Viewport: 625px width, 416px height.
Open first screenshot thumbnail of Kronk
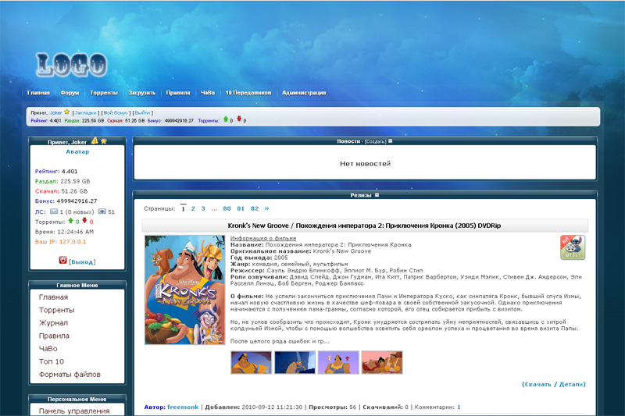point(251,363)
